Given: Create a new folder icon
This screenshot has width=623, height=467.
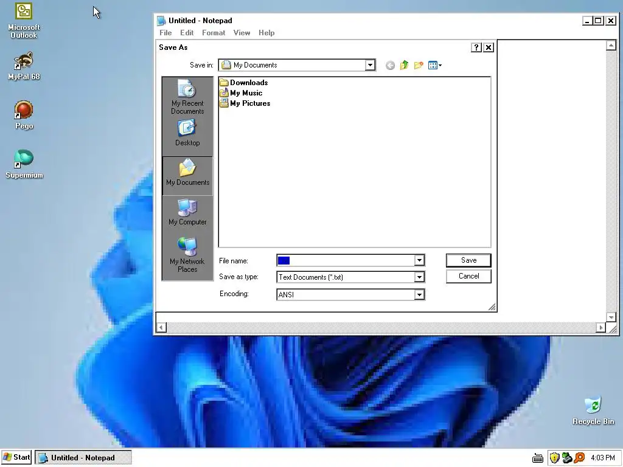Looking at the screenshot, I should point(419,65).
